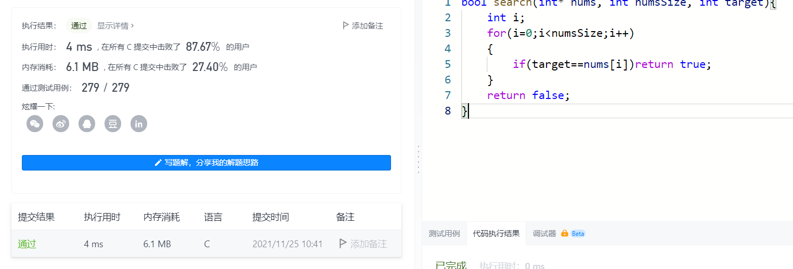Click the 已完成 status text
Viewport: 793px width, 269px height.
(451, 265)
